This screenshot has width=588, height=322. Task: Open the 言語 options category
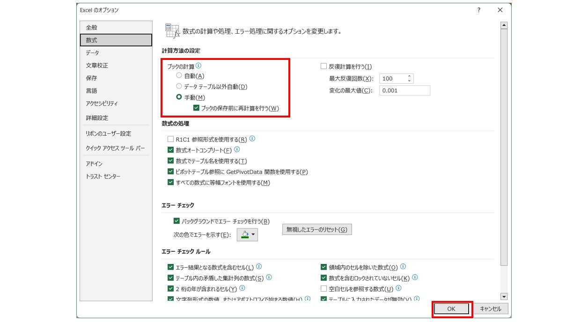click(116, 91)
